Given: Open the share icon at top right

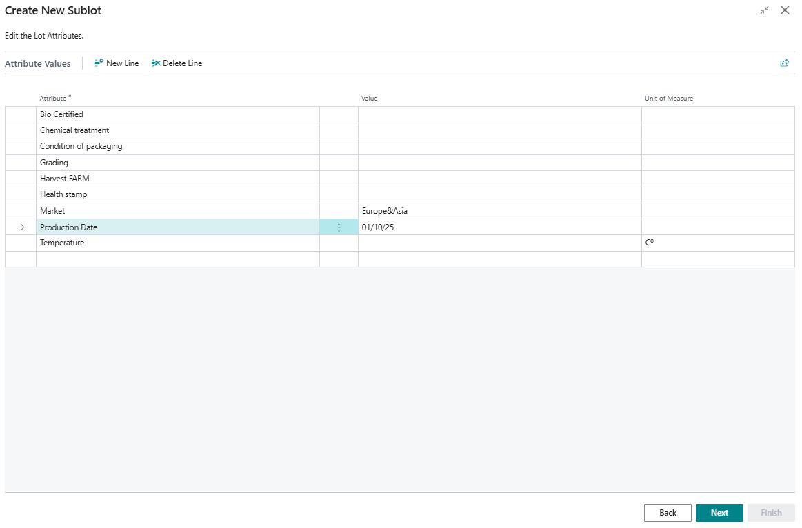Looking at the screenshot, I should [x=784, y=63].
